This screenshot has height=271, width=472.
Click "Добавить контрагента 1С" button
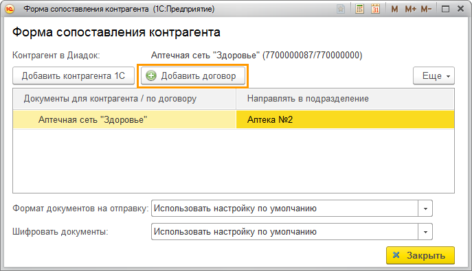pyautogui.click(x=74, y=75)
